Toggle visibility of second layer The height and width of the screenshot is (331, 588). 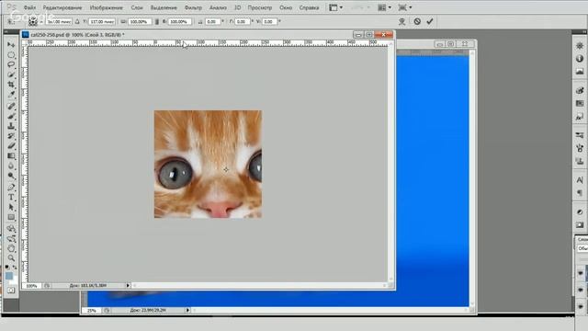(x=581, y=290)
